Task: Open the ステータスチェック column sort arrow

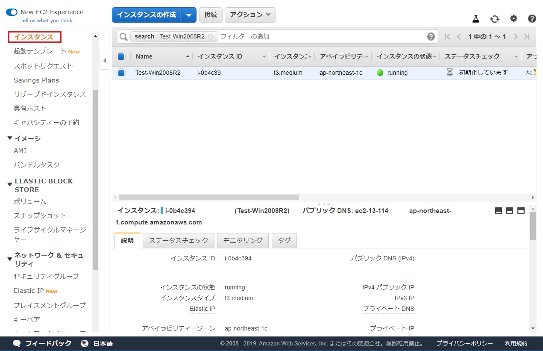Action: click(x=516, y=56)
